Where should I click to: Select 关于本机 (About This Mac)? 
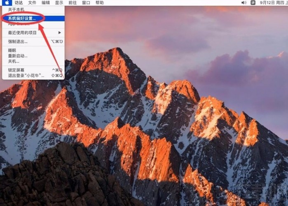[16, 9]
